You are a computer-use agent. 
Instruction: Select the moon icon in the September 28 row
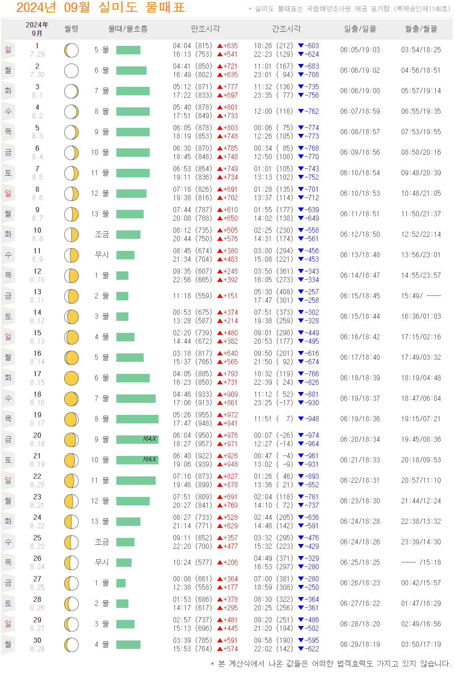point(71,604)
